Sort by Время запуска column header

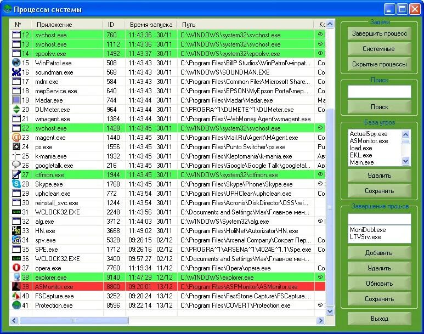(151, 25)
